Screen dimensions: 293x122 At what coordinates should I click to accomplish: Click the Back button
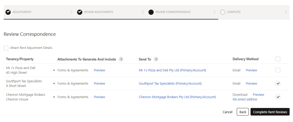(242, 112)
